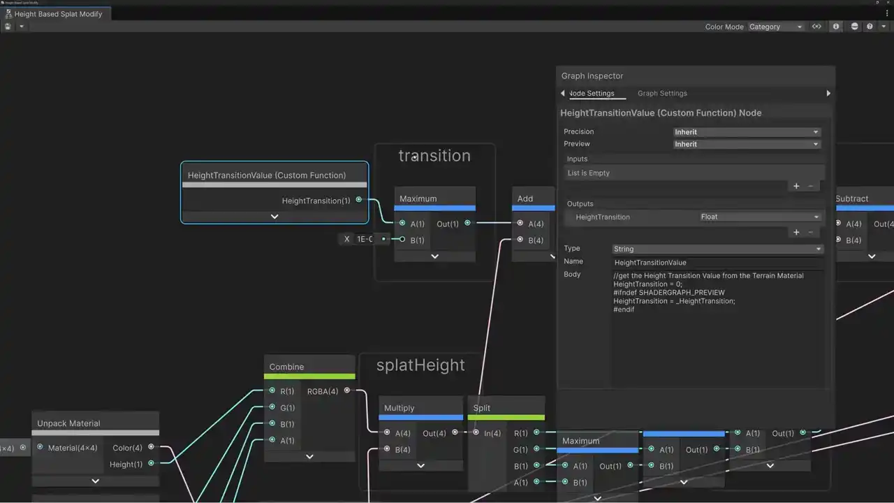894x503 pixels.
Task: Toggle the Graph Inspector info icon
Action: click(x=836, y=27)
